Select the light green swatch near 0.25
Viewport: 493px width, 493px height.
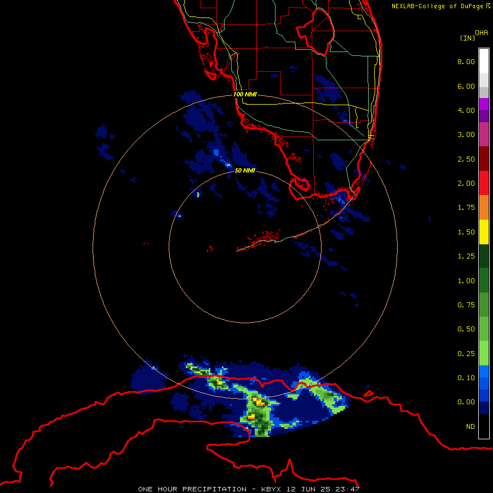coord(484,353)
